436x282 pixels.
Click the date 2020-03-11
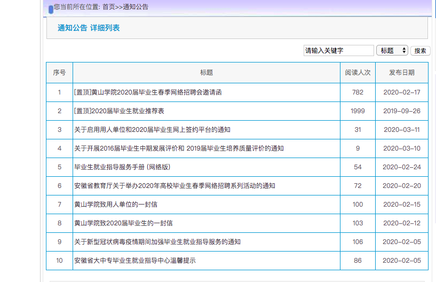[x=402, y=129]
